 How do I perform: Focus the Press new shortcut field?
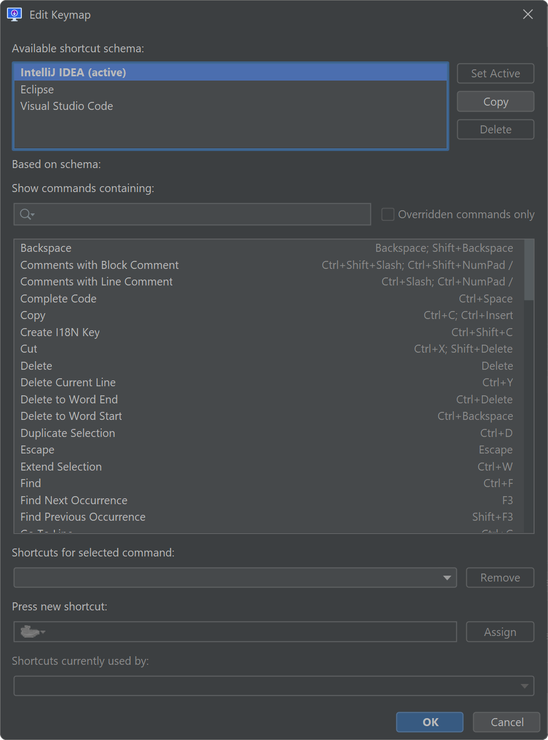point(235,632)
